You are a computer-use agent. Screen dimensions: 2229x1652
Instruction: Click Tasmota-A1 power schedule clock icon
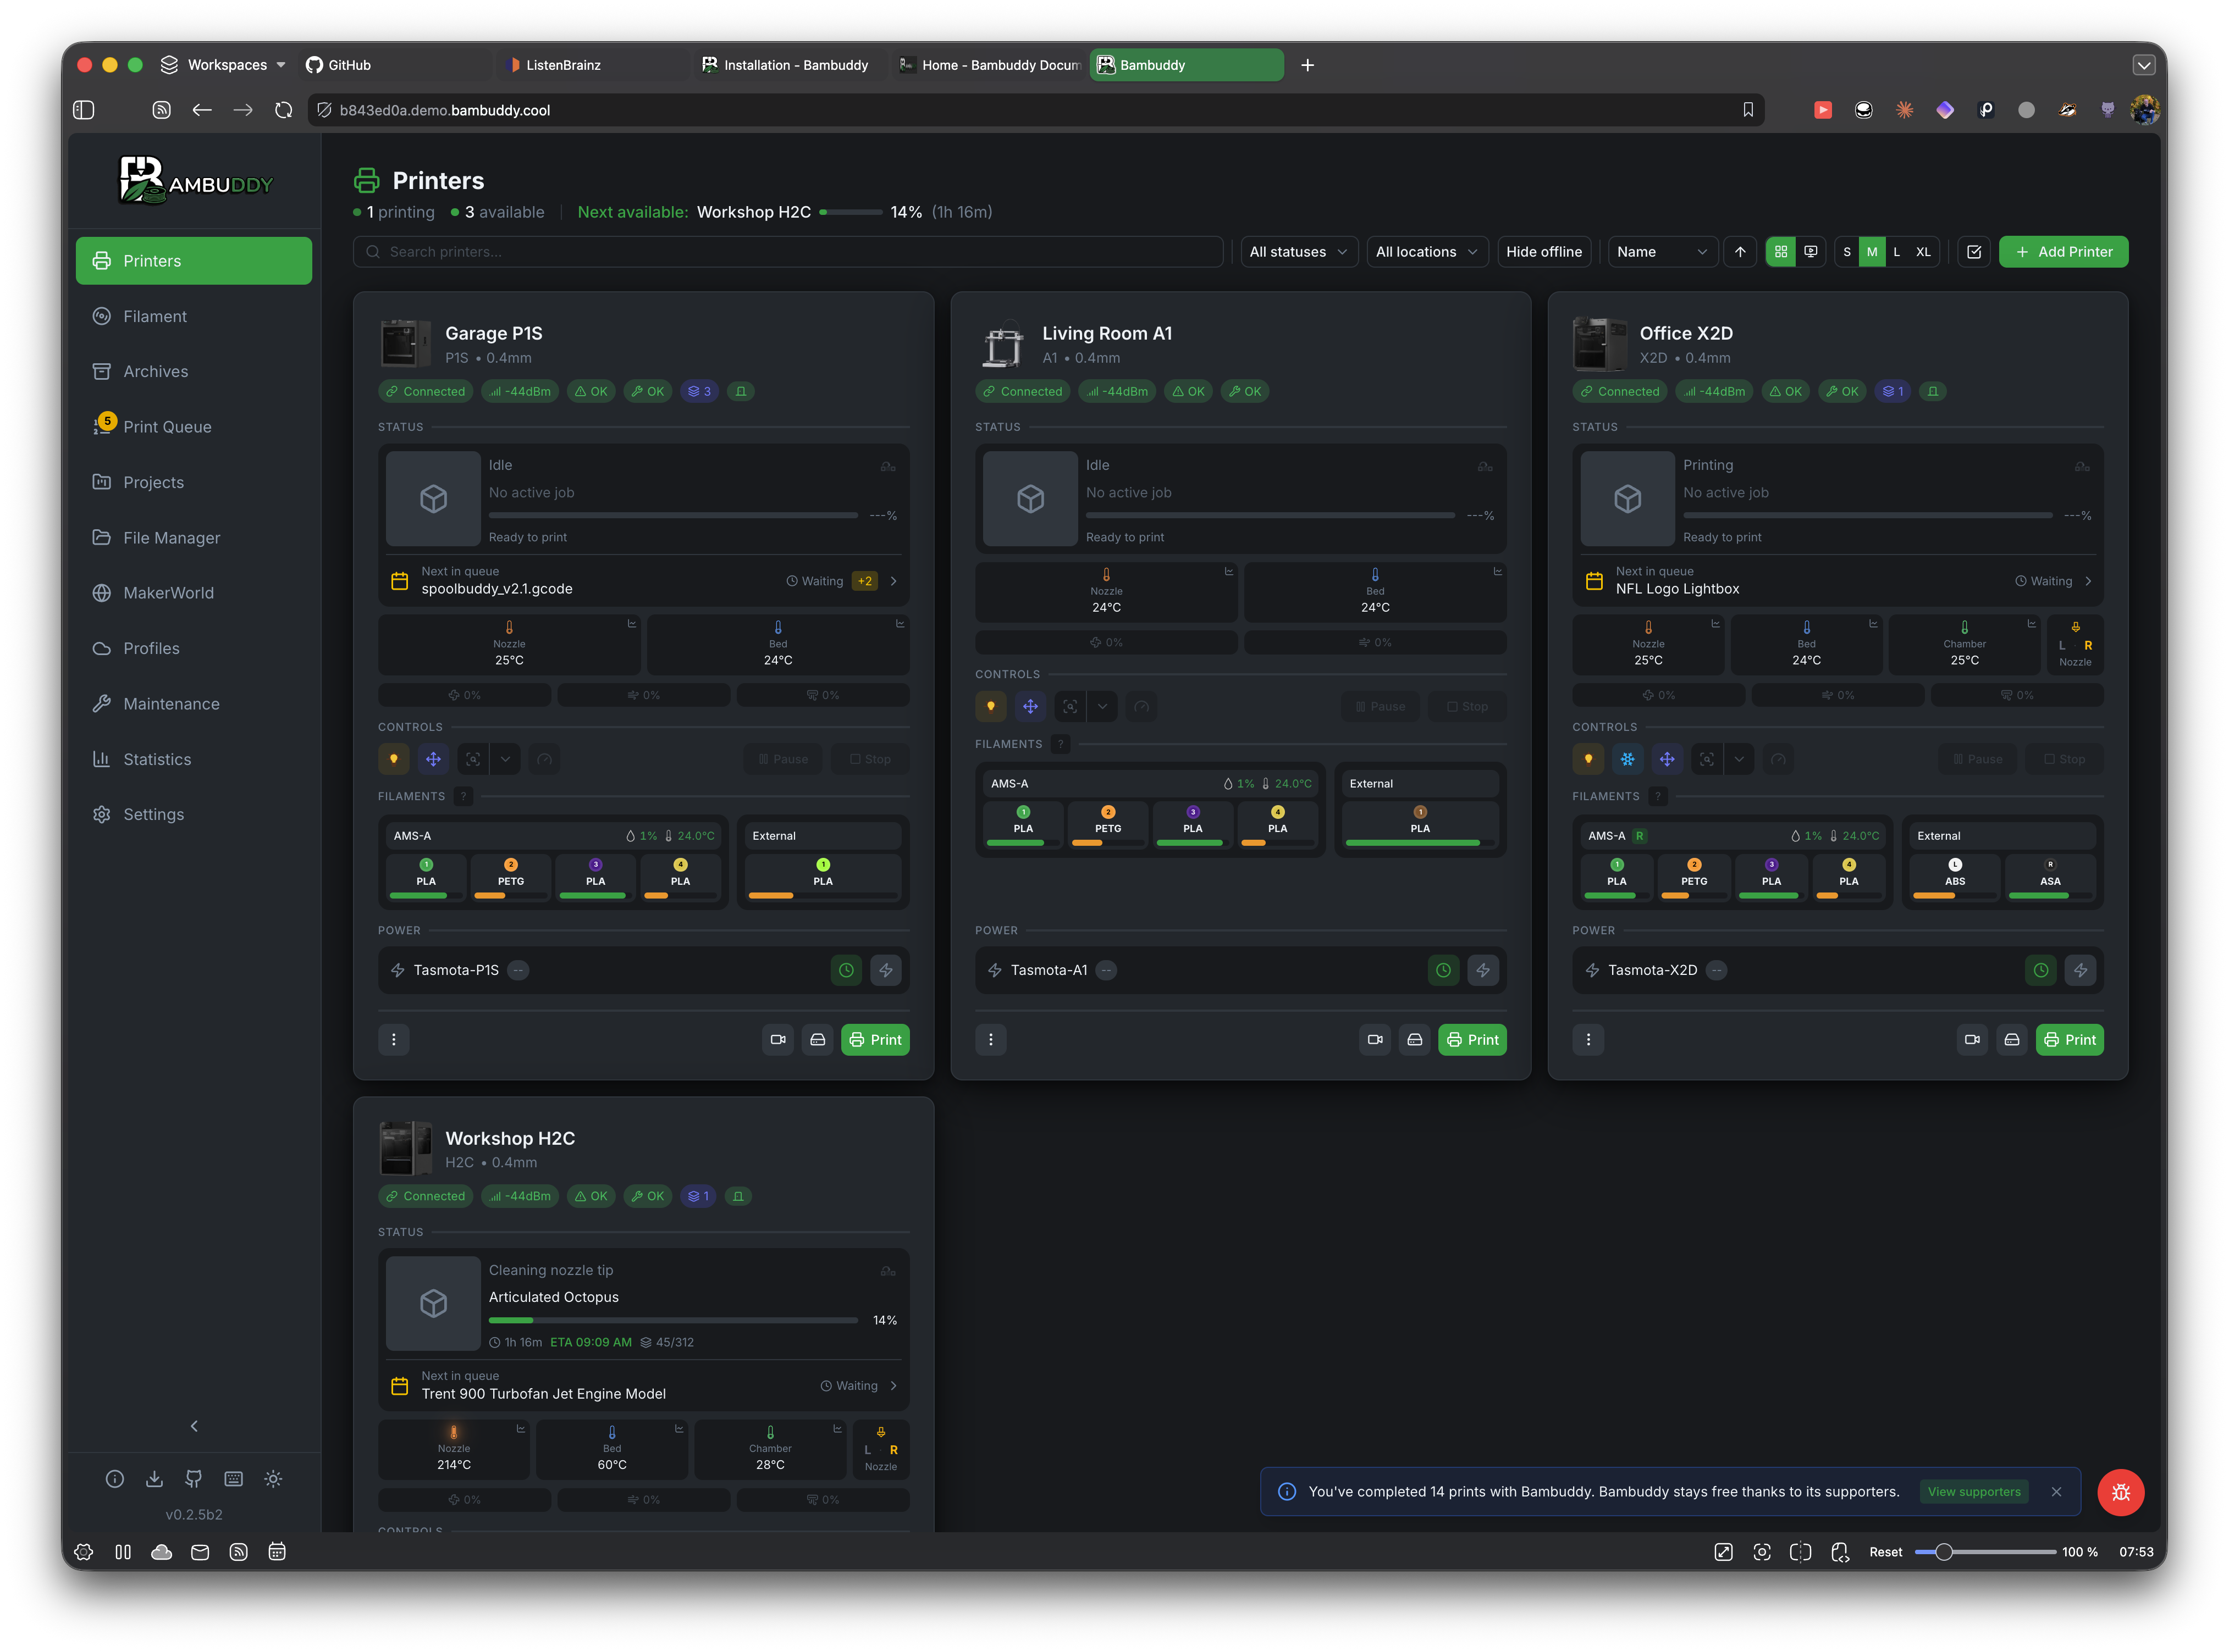tap(1443, 970)
